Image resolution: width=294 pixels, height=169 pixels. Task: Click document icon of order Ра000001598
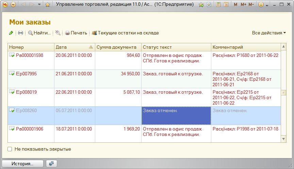(x=12, y=55)
